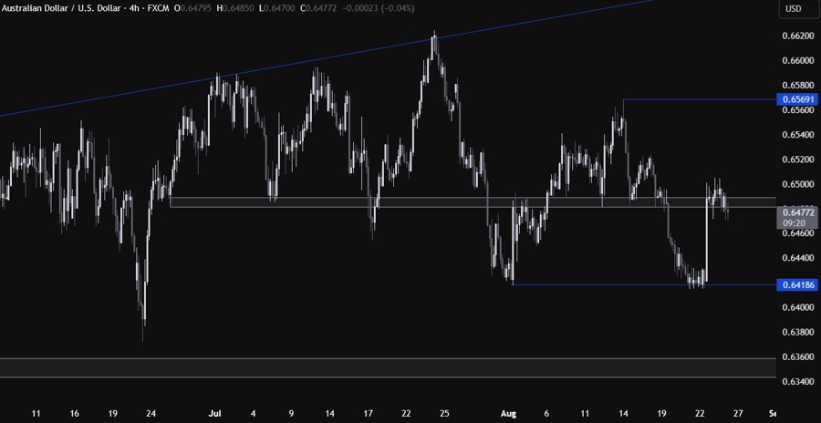Screen dimensions: 821x423
Task: Click the Jul label on time axis
Action: (217, 412)
